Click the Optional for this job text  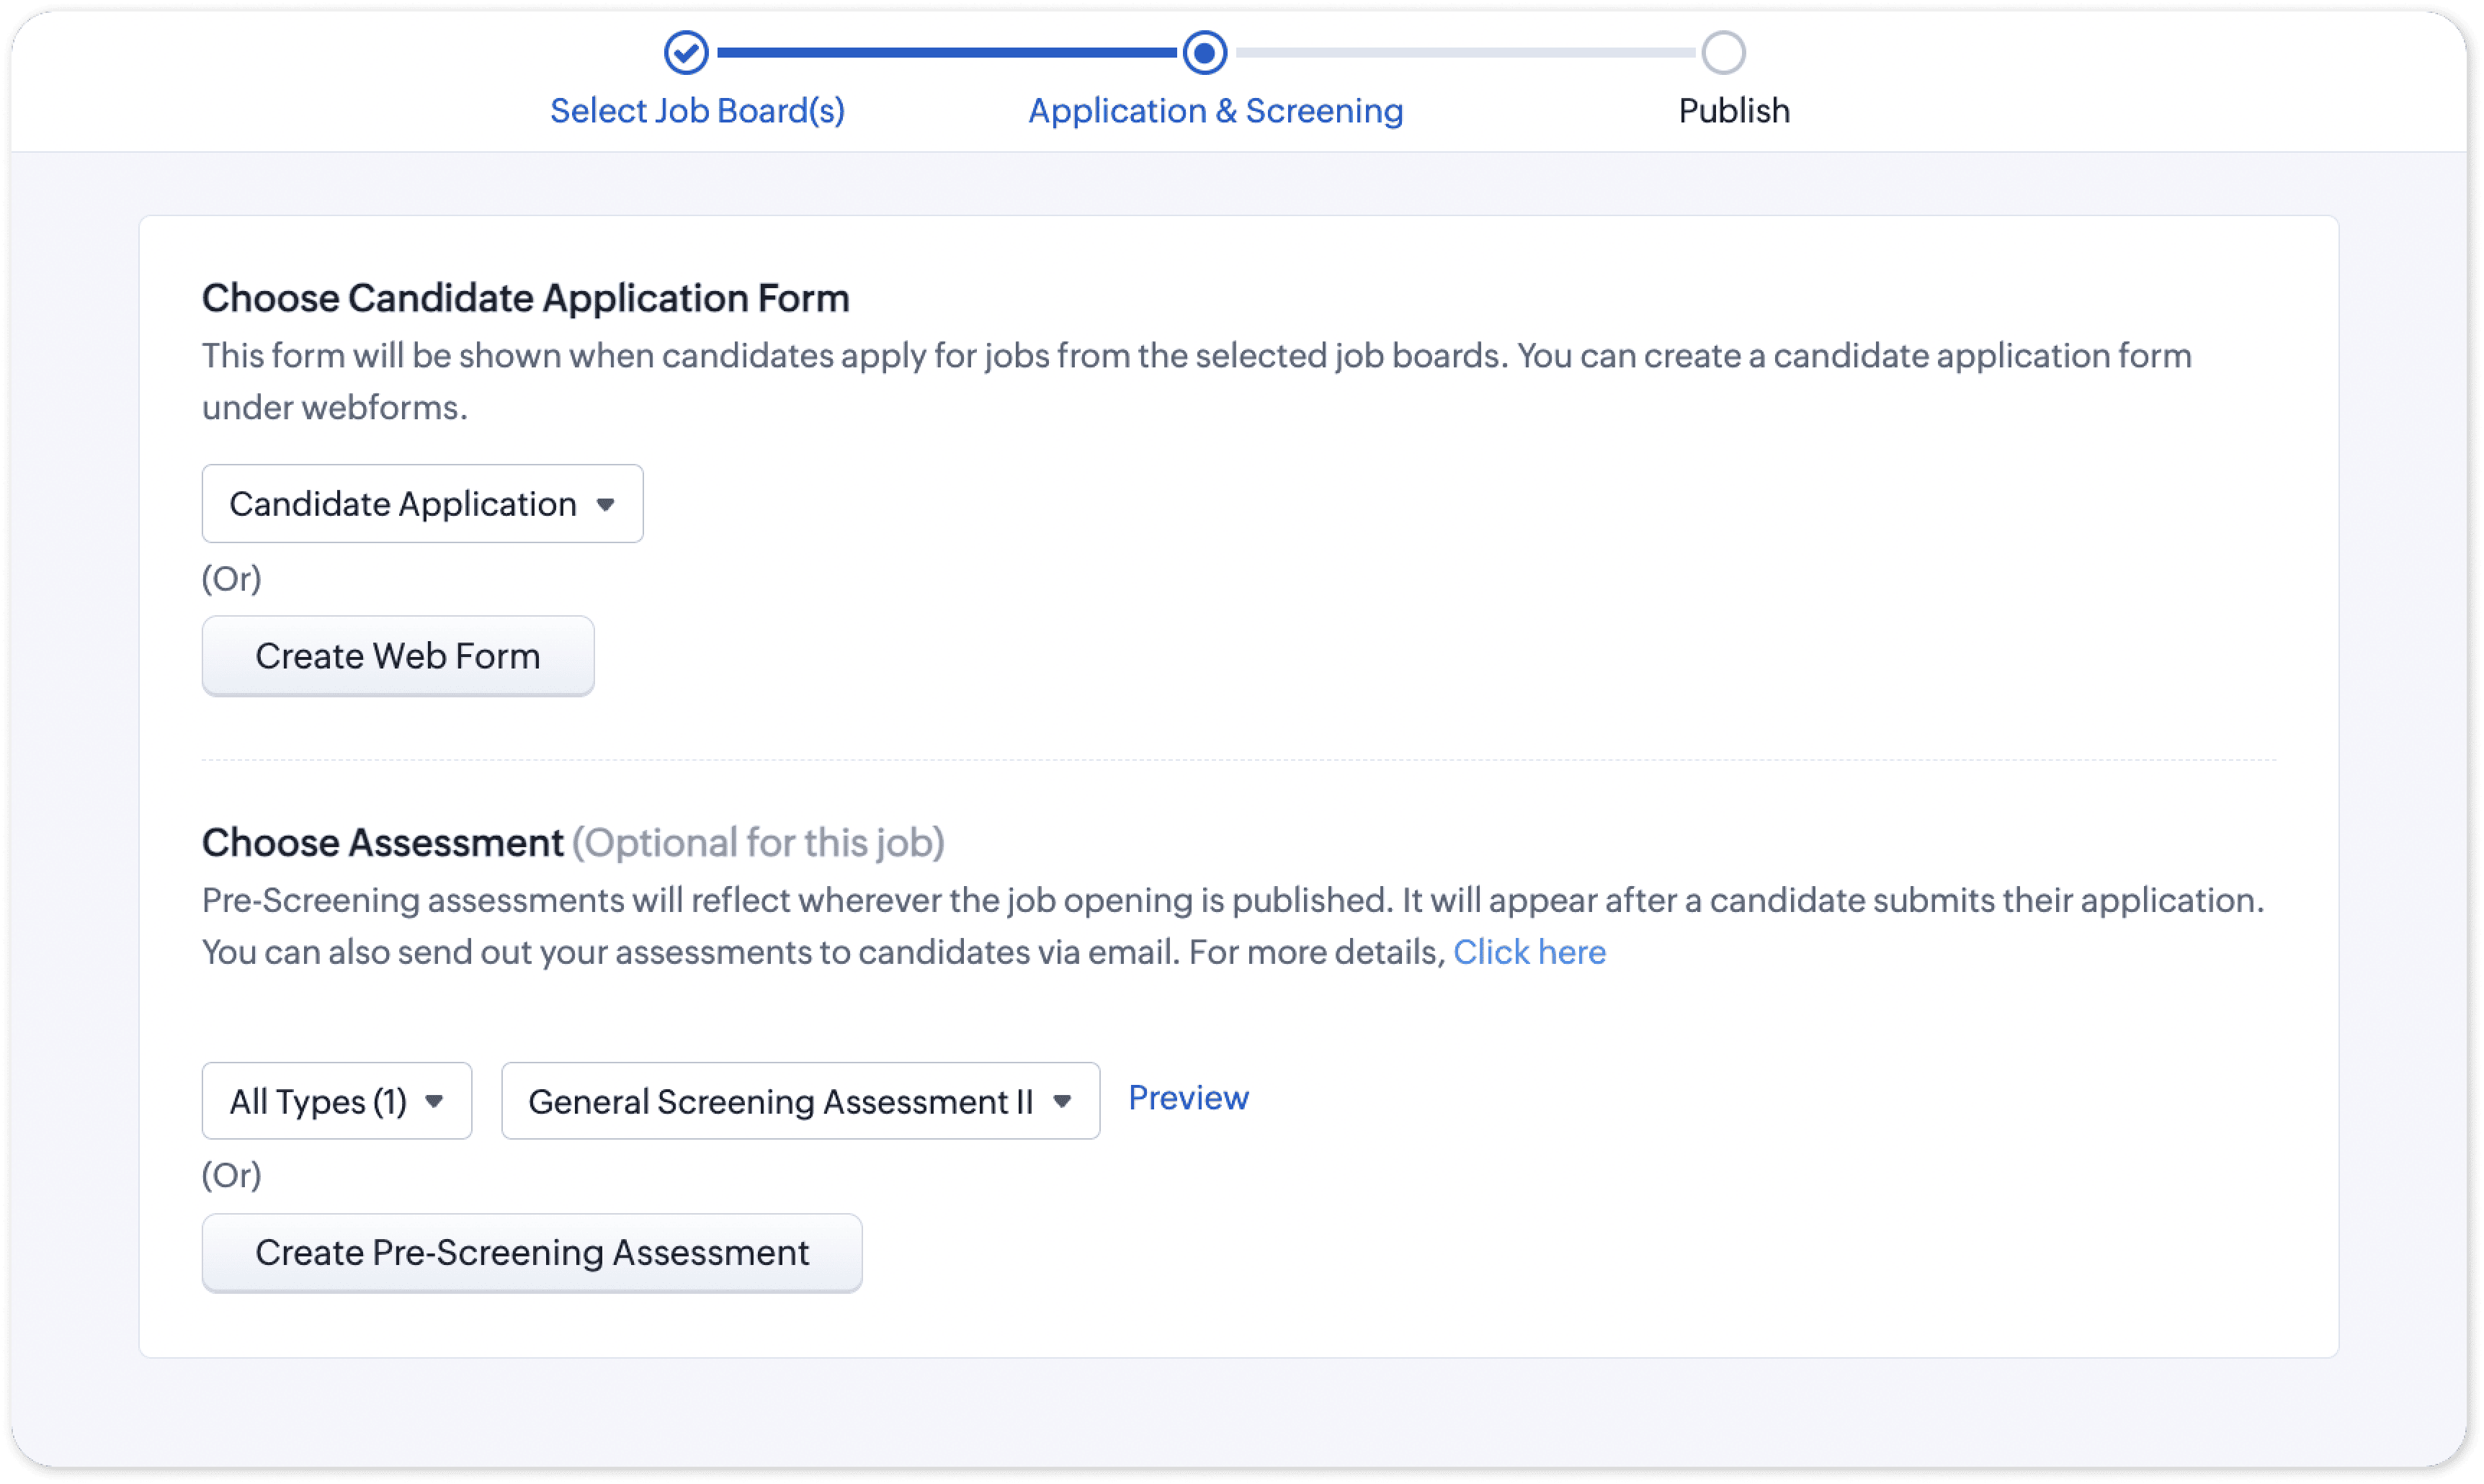(x=758, y=843)
